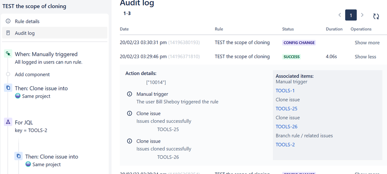Open the TOOLS-25 cloned issue link
387x174 pixels.
[x=287, y=109]
